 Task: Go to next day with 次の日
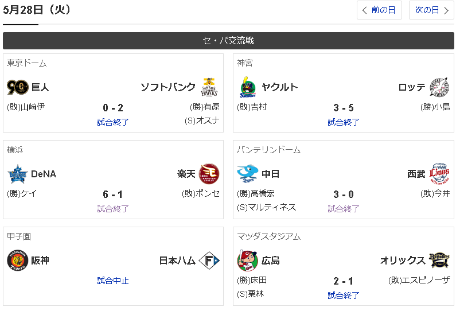coord(431,10)
